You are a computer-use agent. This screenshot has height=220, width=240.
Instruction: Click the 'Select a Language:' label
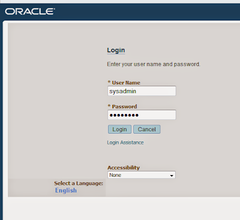[79, 183]
